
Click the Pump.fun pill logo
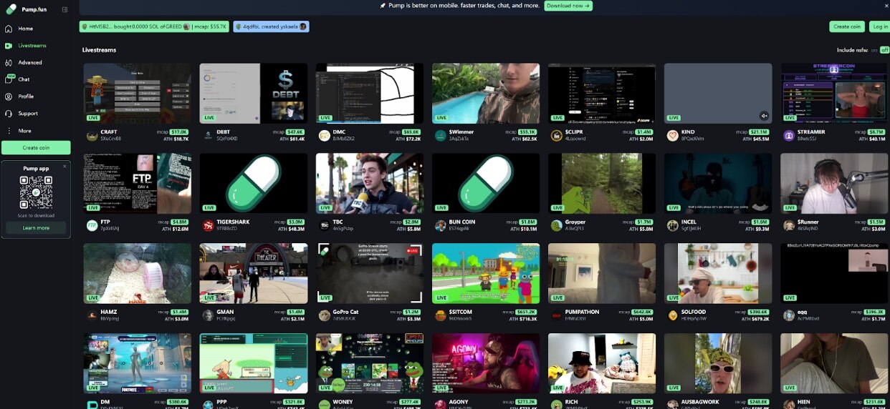11,9
